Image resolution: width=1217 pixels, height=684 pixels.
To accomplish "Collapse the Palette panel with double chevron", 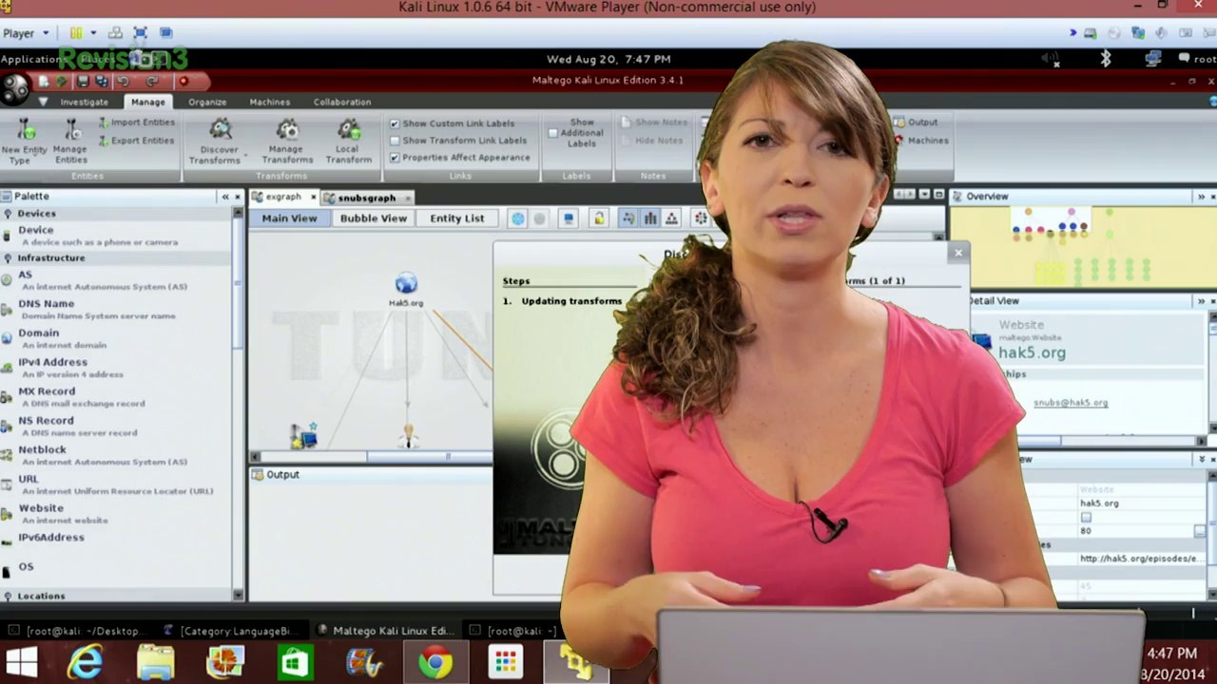I will [225, 197].
